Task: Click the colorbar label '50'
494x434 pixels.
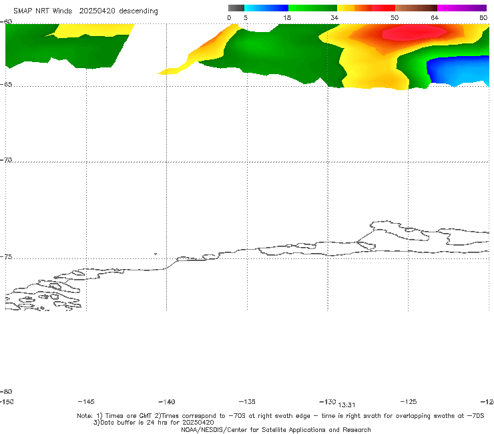Action: click(x=395, y=17)
